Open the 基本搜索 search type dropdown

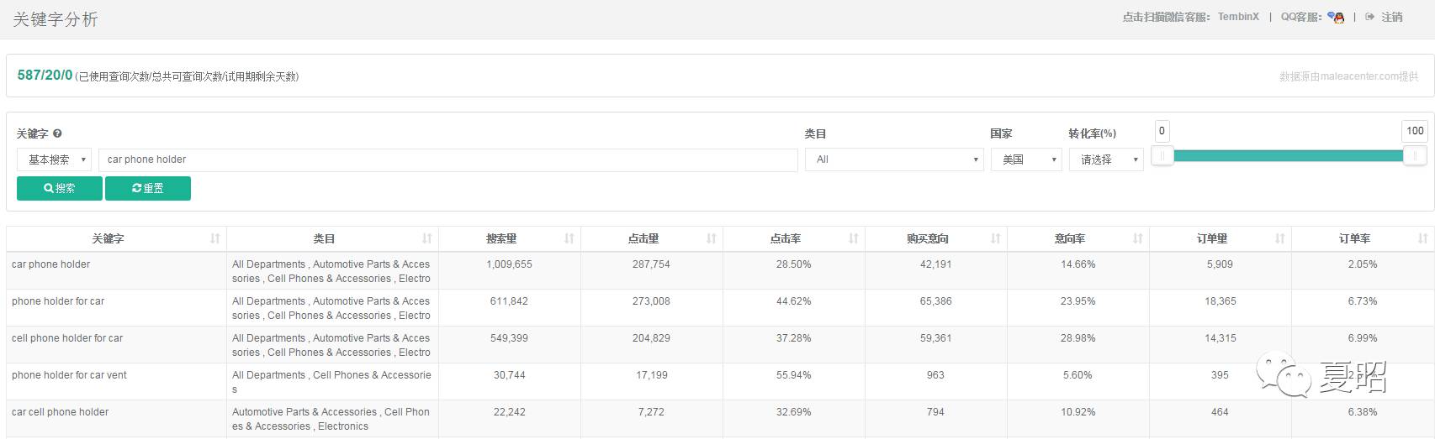[x=55, y=159]
